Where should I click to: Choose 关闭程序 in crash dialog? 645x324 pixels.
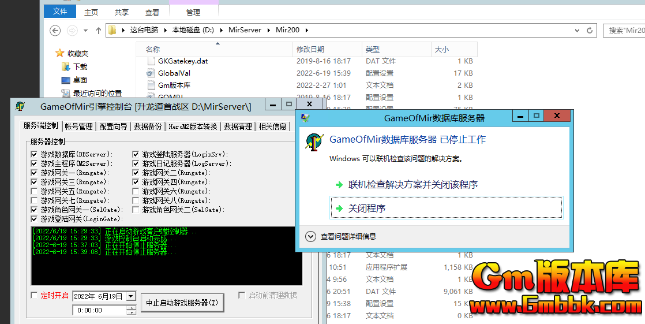(x=447, y=208)
